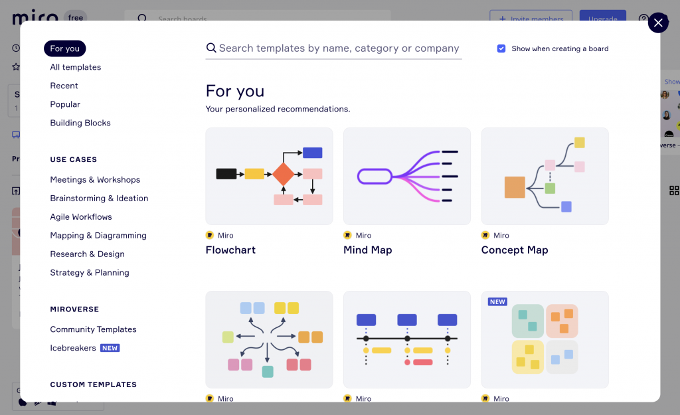Click Miro author icon under sticky-notes grid template
Screen dimensions: 680x415
point(485,398)
